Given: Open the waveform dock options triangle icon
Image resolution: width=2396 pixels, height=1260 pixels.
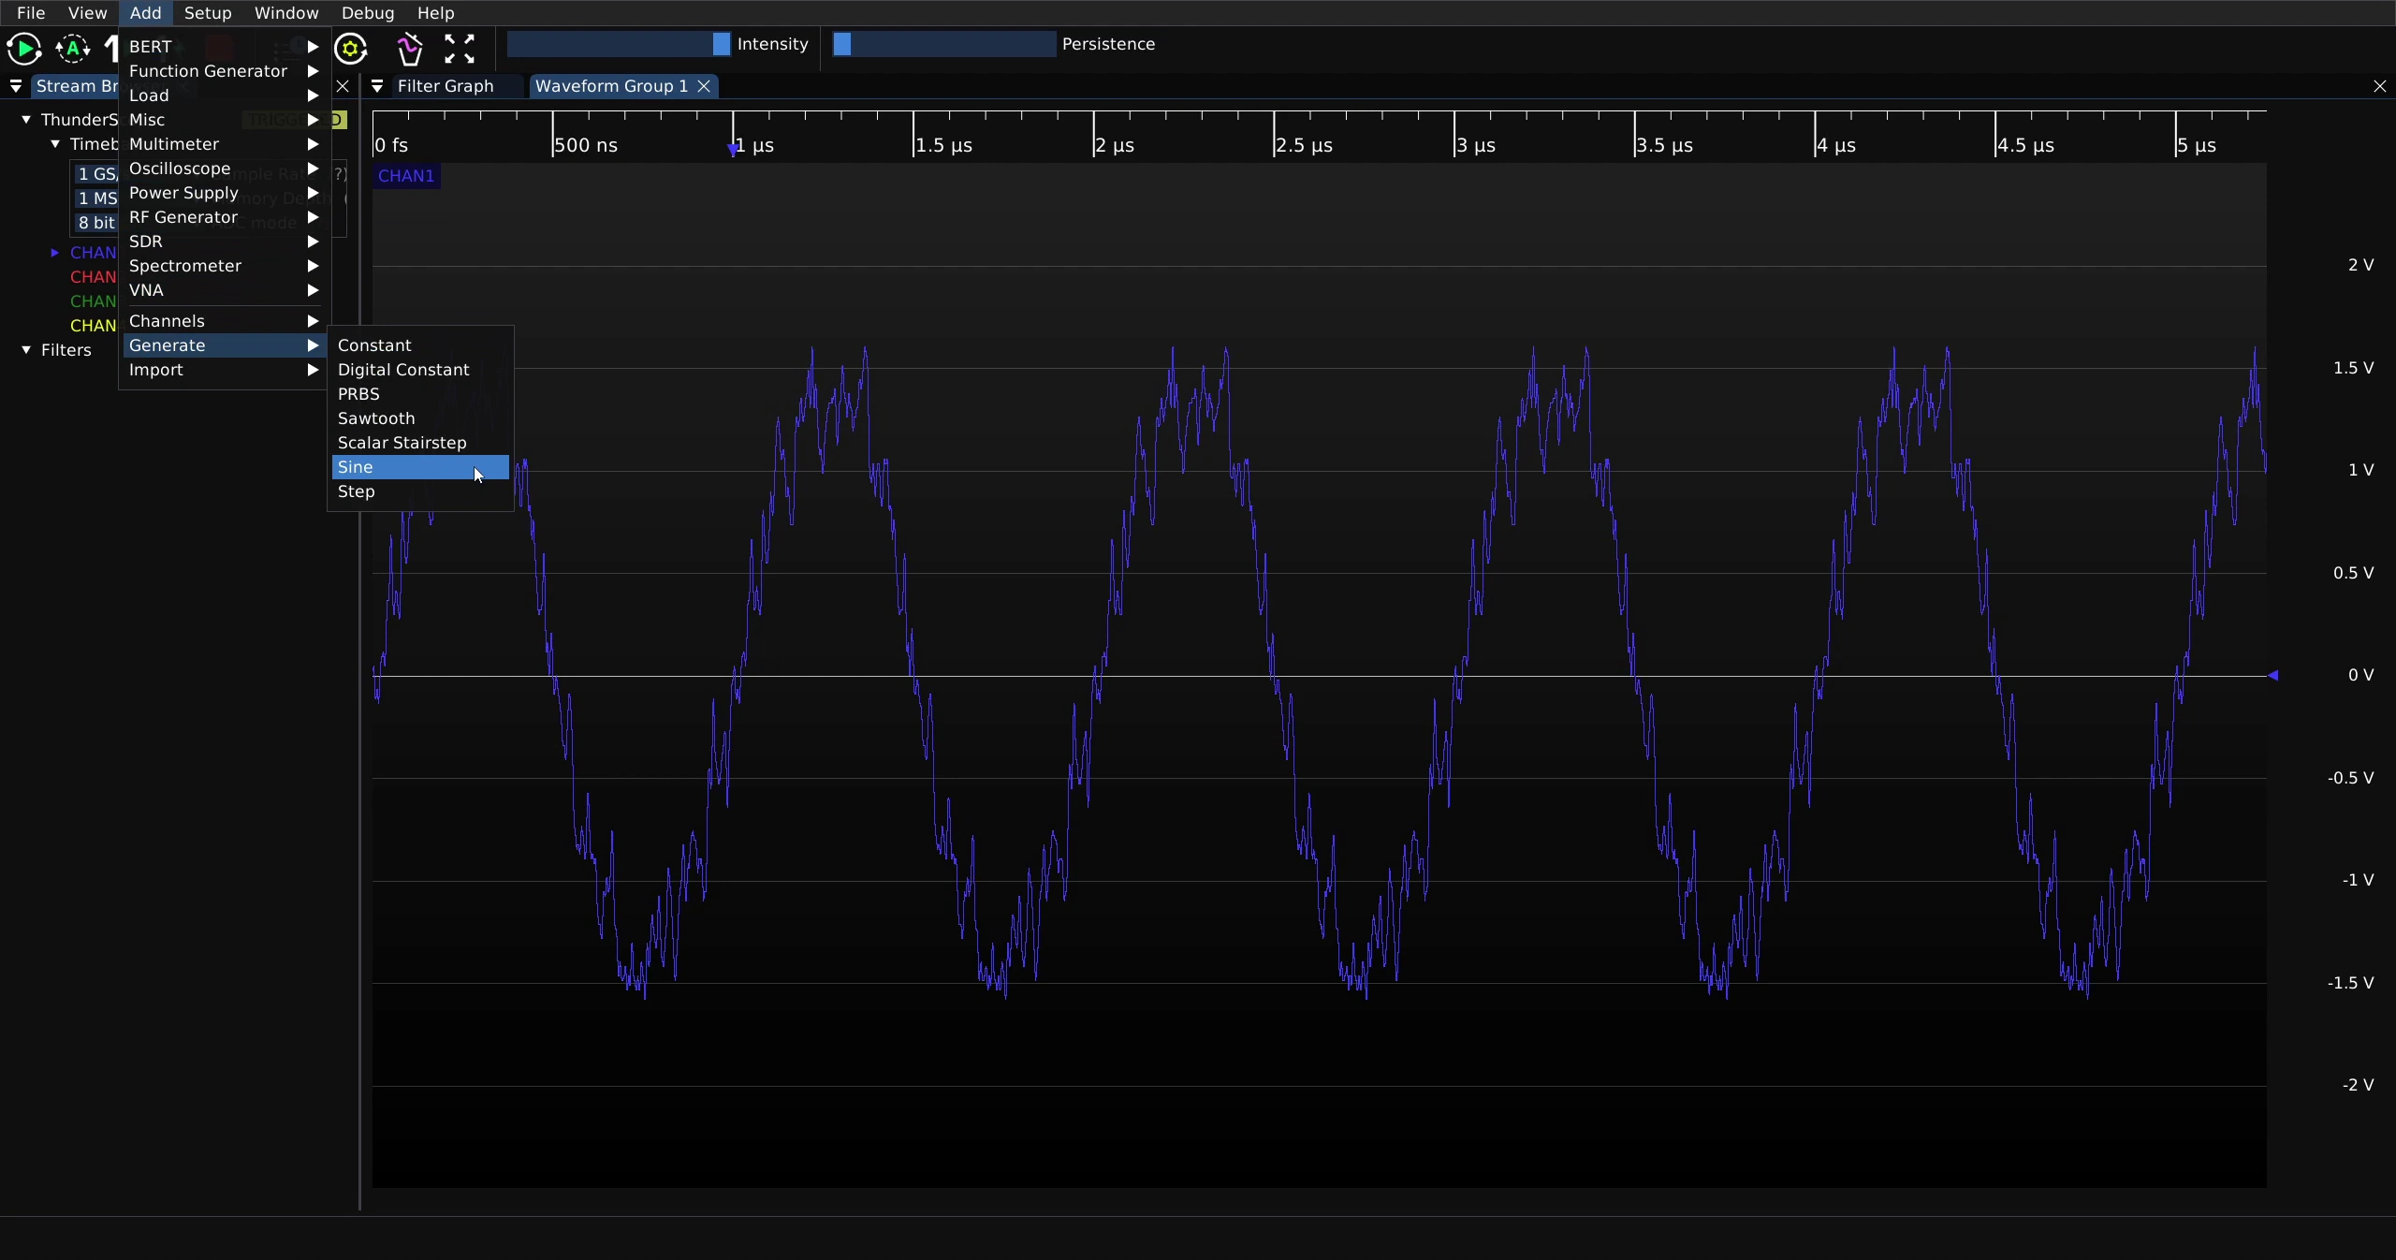Looking at the screenshot, I should 377,86.
